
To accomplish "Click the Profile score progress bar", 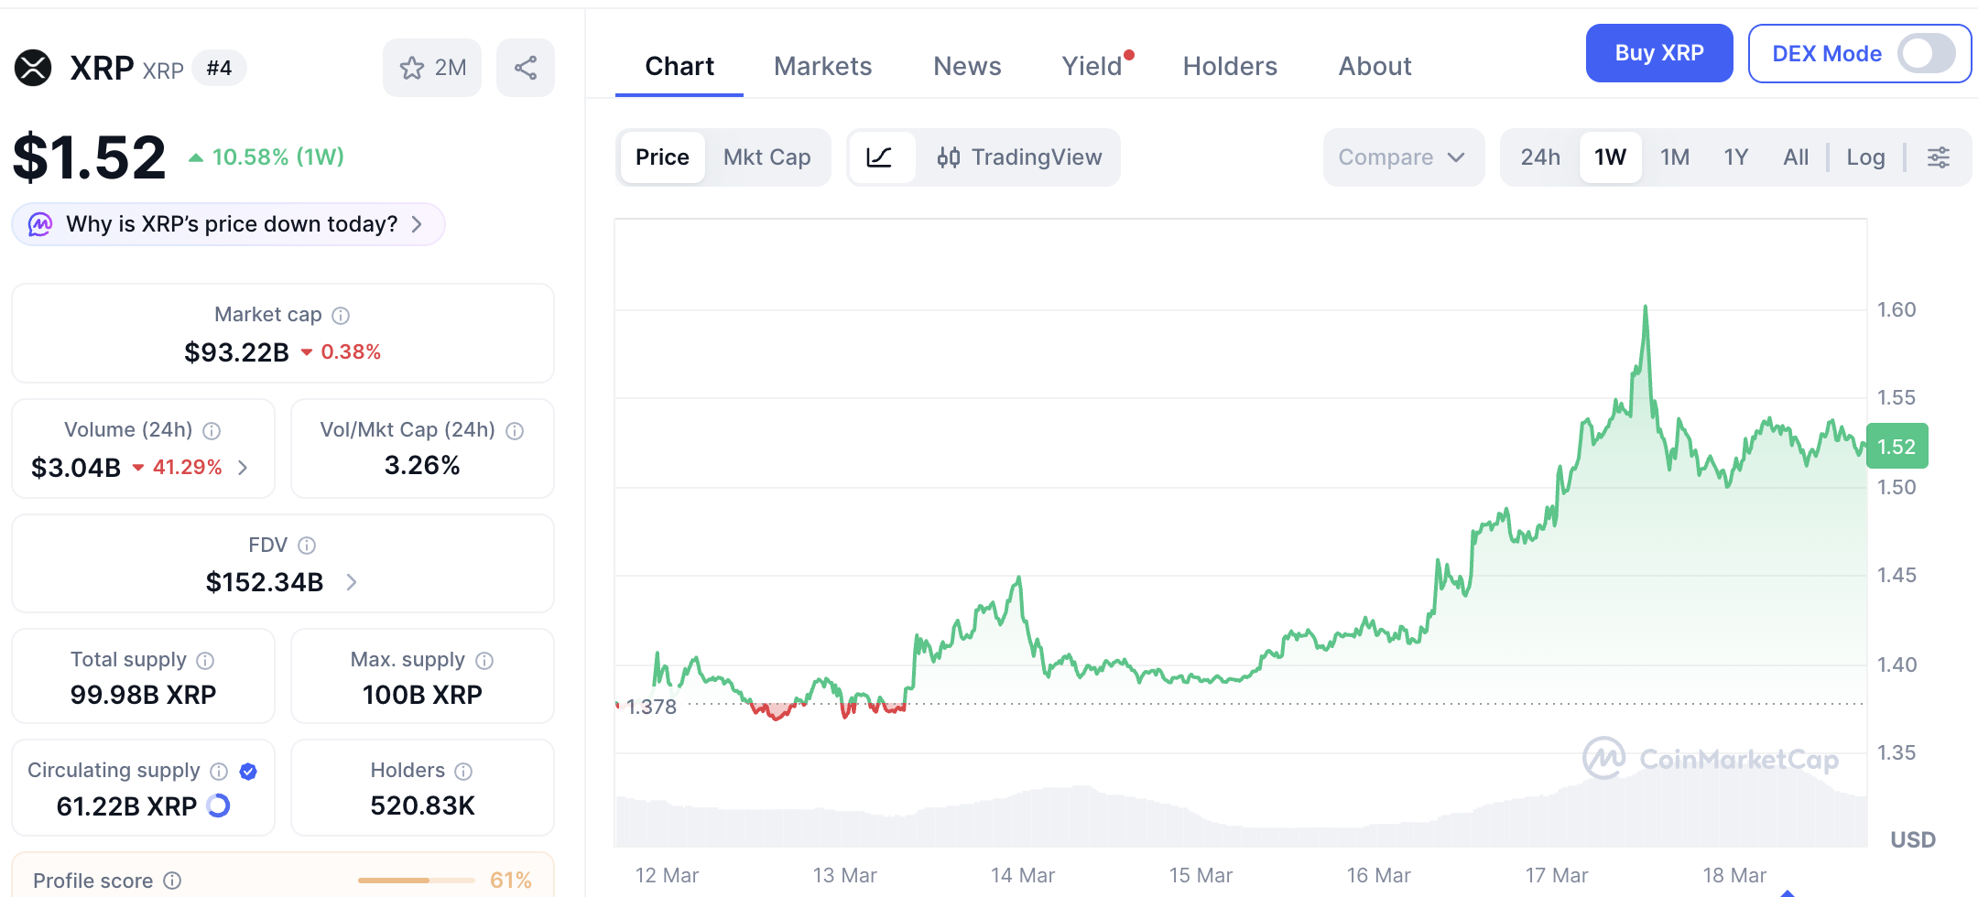I will tap(417, 881).
